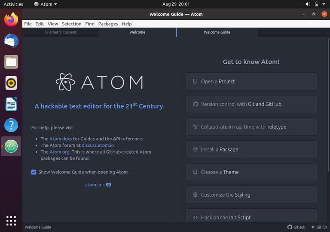Open the discuss.atom.io link

pos(98,145)
